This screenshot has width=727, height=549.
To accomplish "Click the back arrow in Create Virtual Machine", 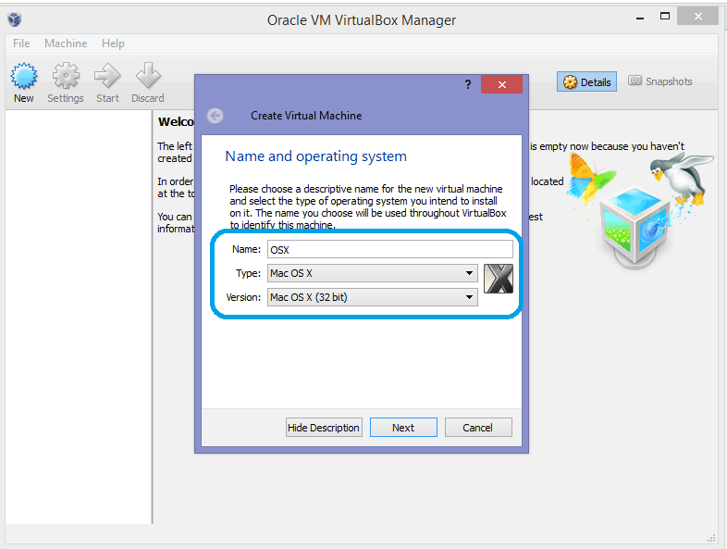I will 216,116.
